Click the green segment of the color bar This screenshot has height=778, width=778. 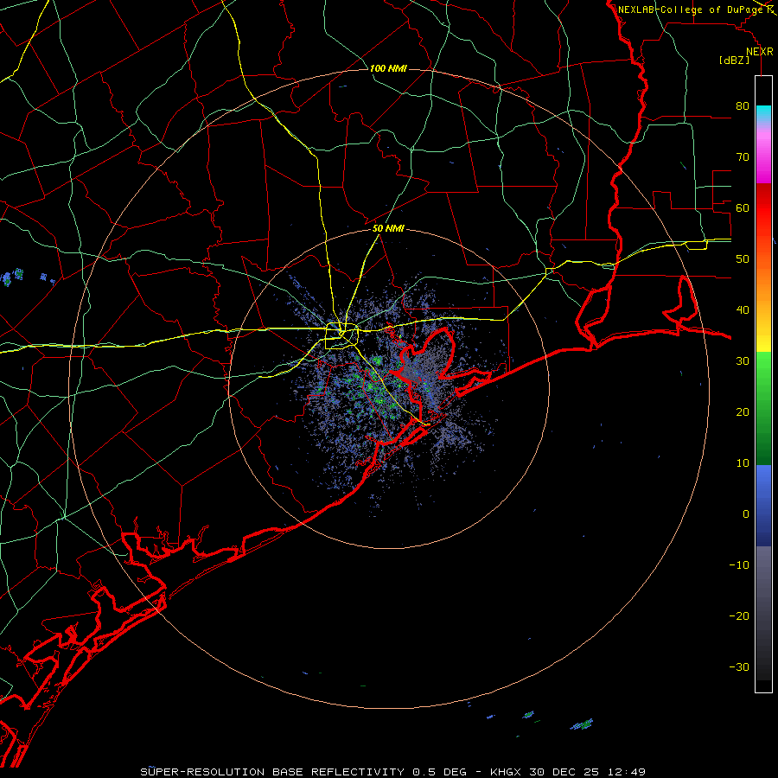point(763,408)
